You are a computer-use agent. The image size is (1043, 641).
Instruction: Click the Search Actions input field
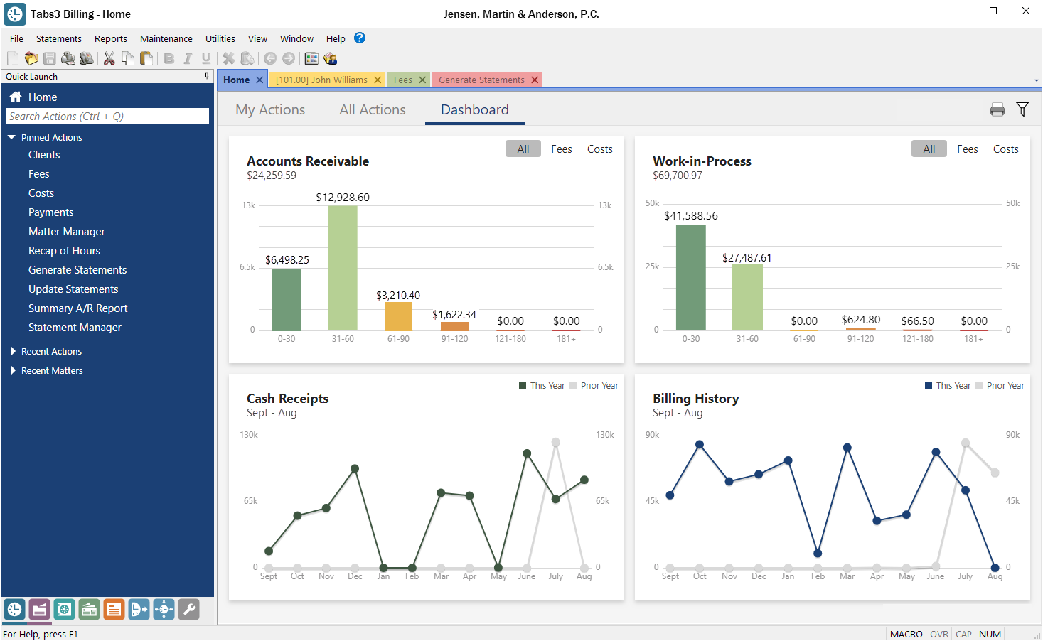[107, 116]
